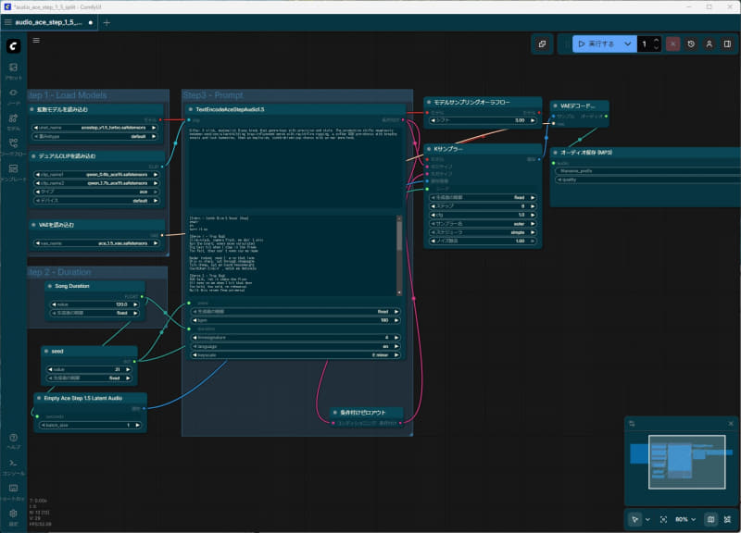Increase batch_size in Latent Audio node
The image size is (741, 533).
137,425
